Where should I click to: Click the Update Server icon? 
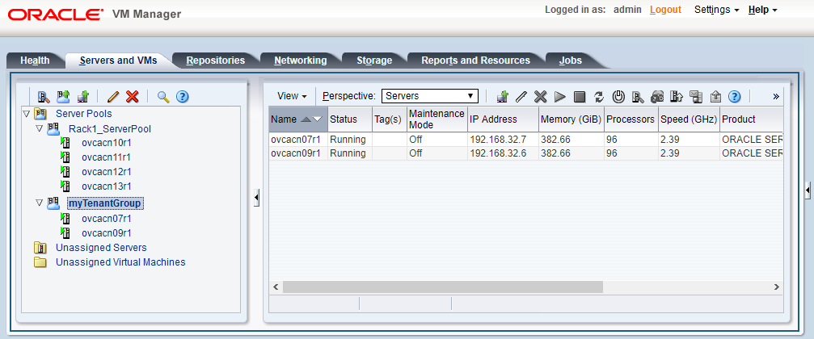(677, 96)
